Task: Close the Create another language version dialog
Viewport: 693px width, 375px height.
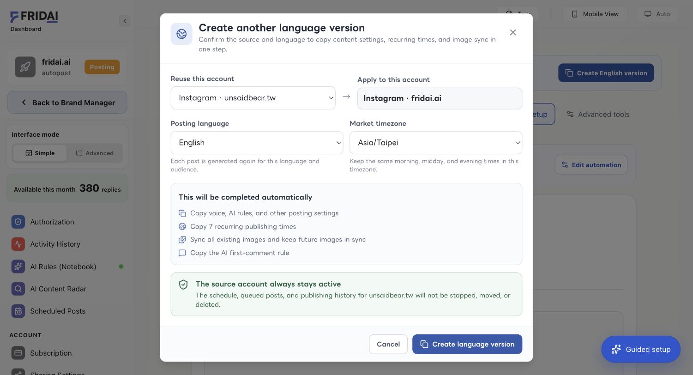Action: pos(513,32)
